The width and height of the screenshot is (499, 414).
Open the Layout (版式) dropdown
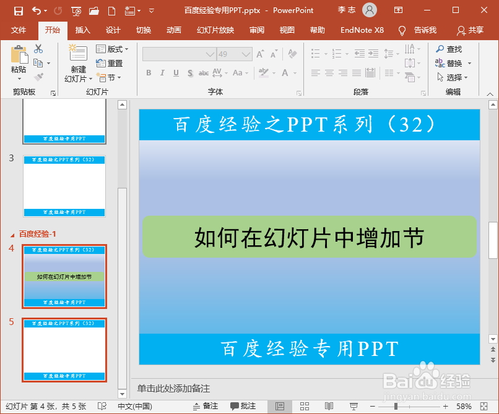pos(112,49)
